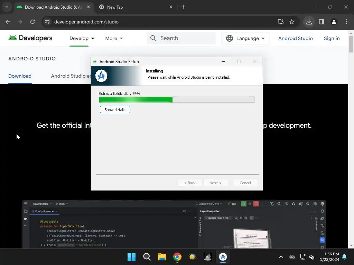This screenshot has height=265, width=354.
Task: Open File Explorer from the taskbar
Action: point(162,257)
